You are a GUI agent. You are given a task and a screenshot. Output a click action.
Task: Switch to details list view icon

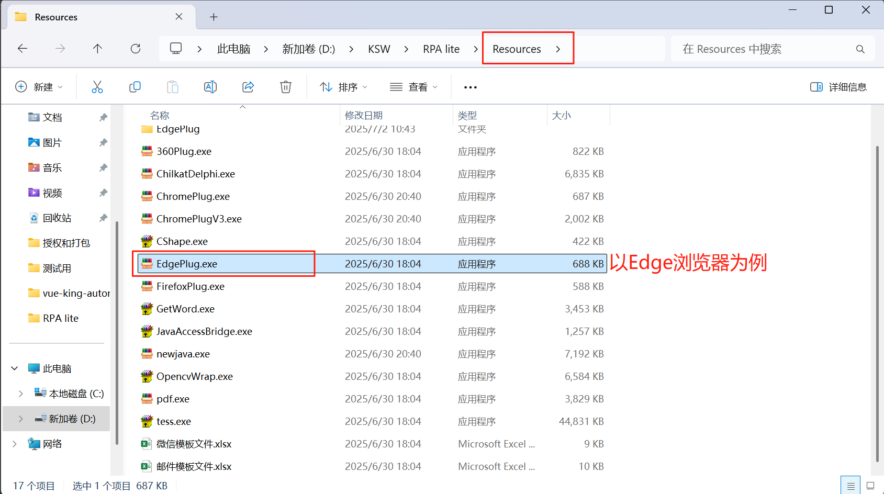click(851, 486)
